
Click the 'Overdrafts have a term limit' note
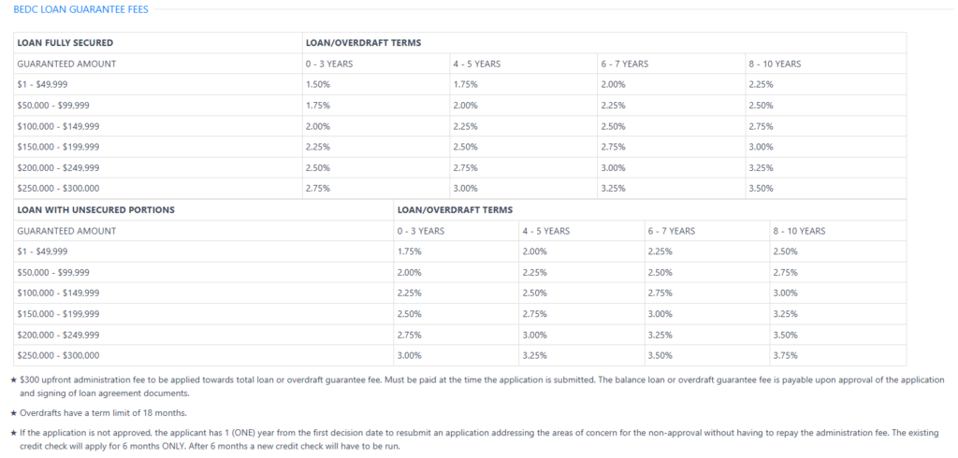[x=103, y=413]
